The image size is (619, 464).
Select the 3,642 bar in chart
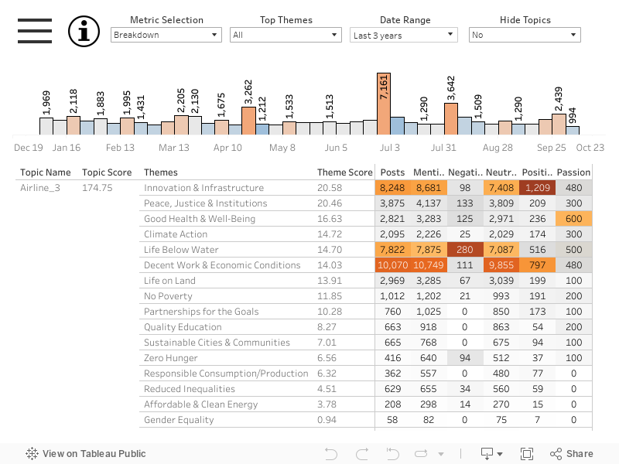click(451, 119)
